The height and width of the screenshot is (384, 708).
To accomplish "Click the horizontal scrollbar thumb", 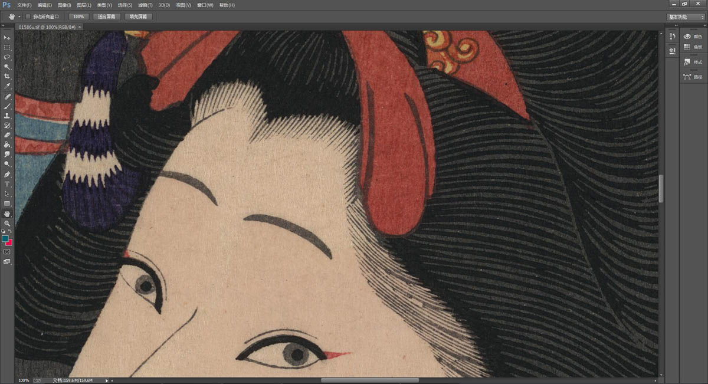I will click(x=369, y=380).
